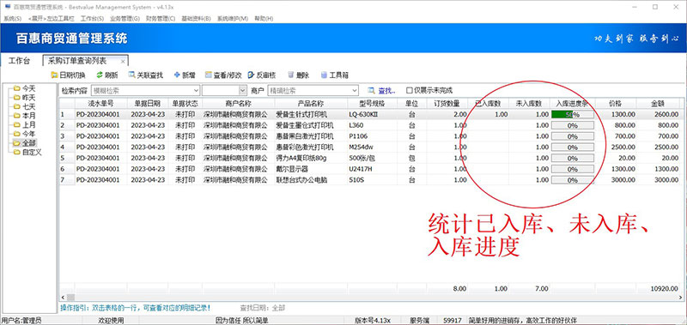Click folder icon beside 上月
The height and width of the screenshot is (325, 687).
(x=17, y=125)
